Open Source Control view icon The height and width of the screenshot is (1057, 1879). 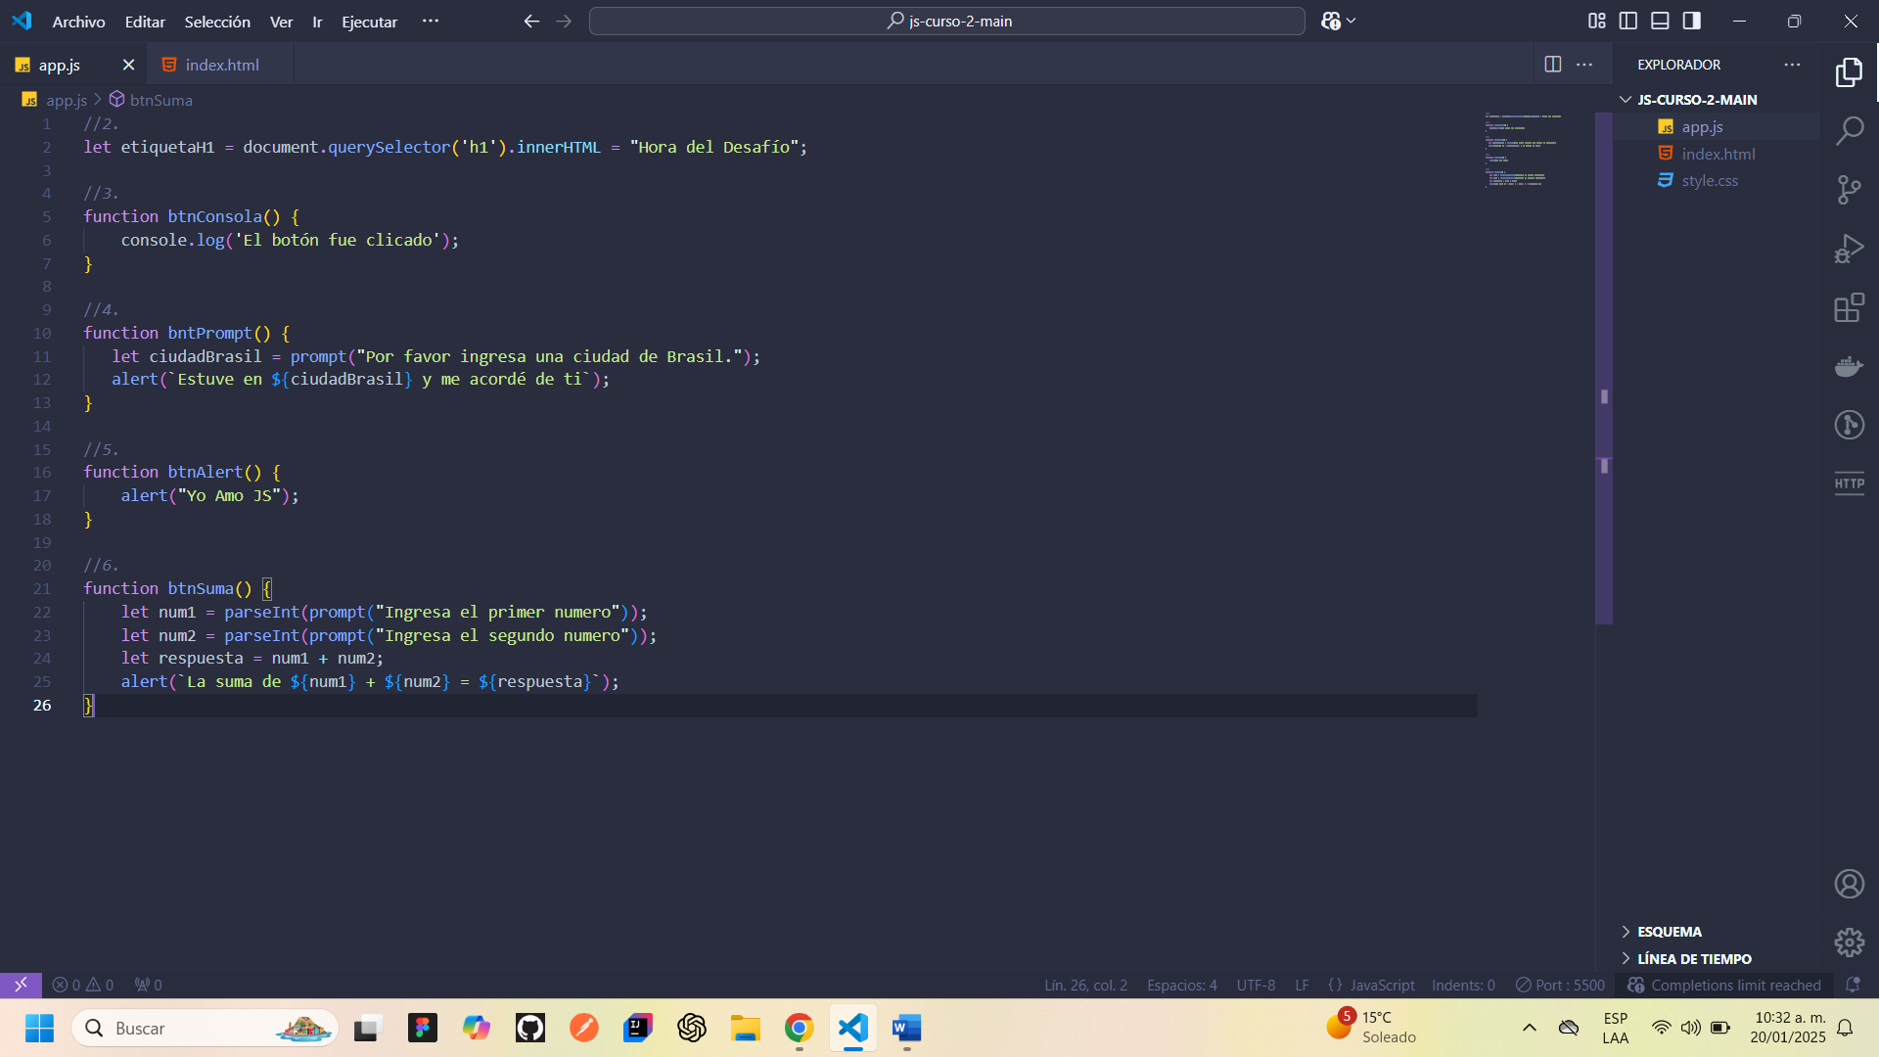(x=1849, y=189)
